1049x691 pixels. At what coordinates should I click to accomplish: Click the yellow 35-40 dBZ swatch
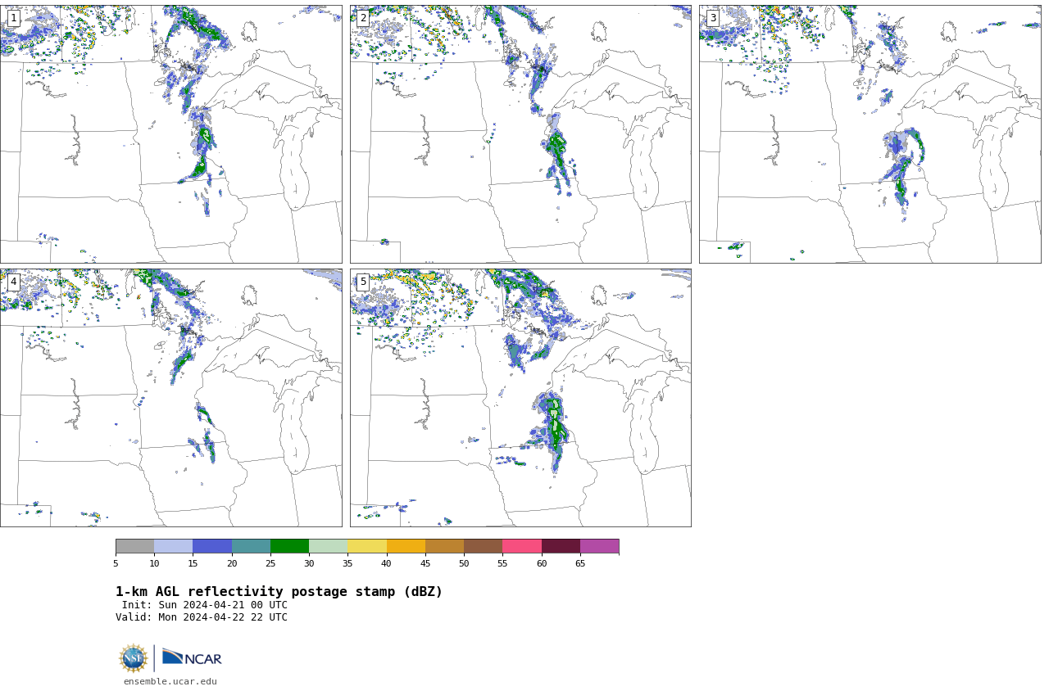pos(367,546)
